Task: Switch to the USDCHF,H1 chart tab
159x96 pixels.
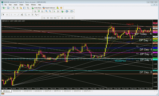Action: click(77, 91)
